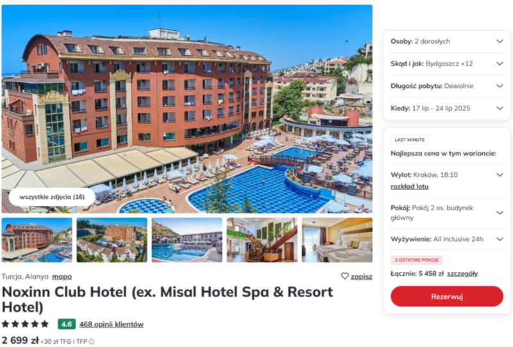Open the Wyżywienie All inclusive dropdown

(446, 239)
